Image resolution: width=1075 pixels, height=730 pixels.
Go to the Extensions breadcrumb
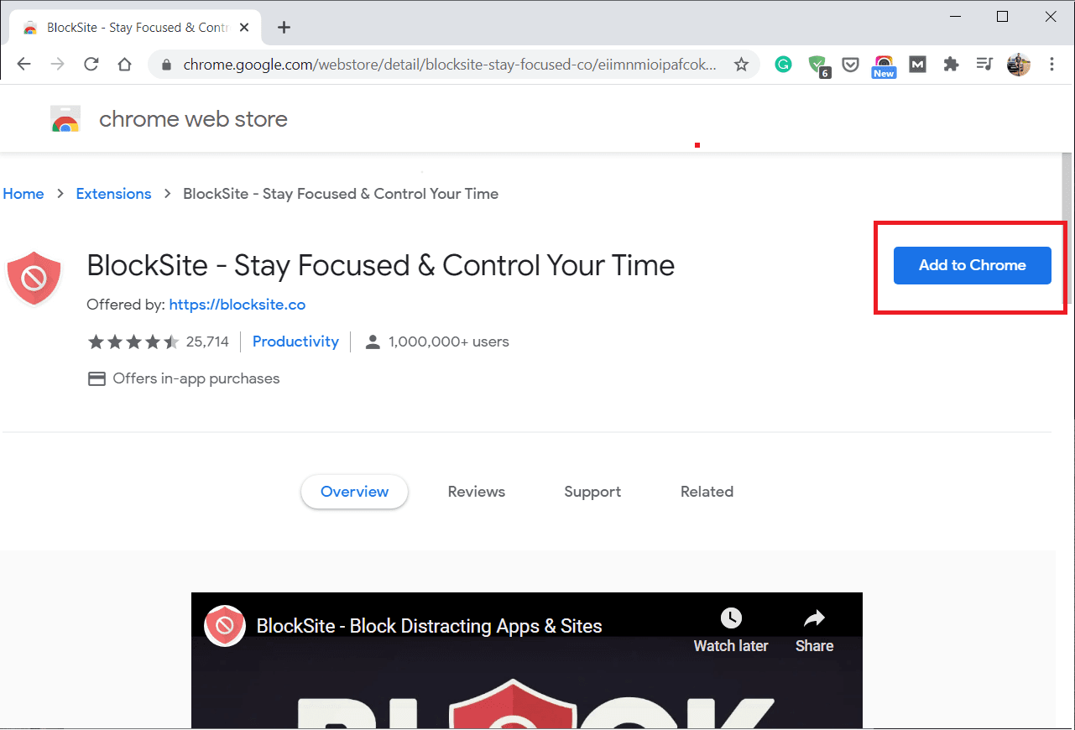pyautogui.click(x=113, y=194)
